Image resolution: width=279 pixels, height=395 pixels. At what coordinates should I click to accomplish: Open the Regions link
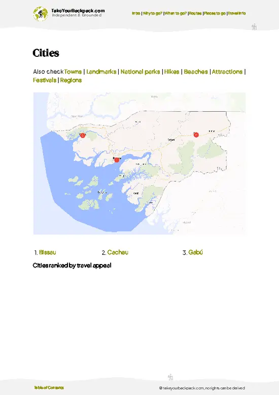click(x=71, y=80)
